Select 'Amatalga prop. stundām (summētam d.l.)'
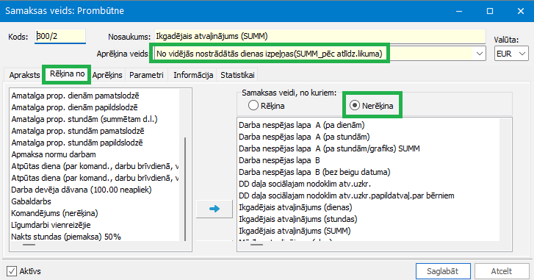534x280 pixels. coord(84,119)
